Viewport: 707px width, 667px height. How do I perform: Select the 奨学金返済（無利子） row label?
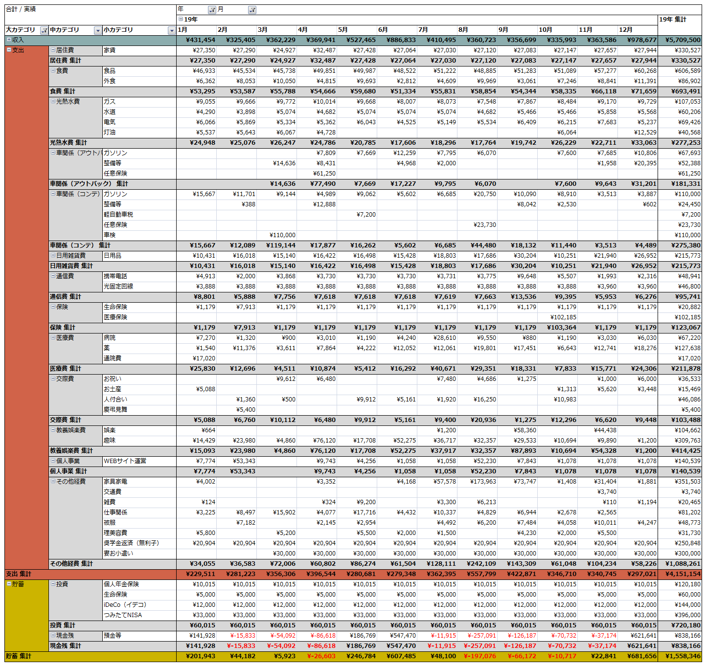click(x=139, y=543)
